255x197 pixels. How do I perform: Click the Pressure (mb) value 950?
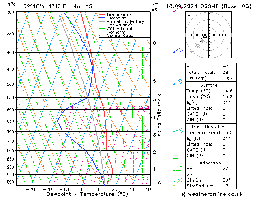(227, 133)
